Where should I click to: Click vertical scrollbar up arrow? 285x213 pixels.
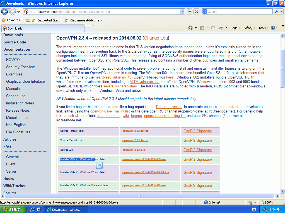point(282,36)
